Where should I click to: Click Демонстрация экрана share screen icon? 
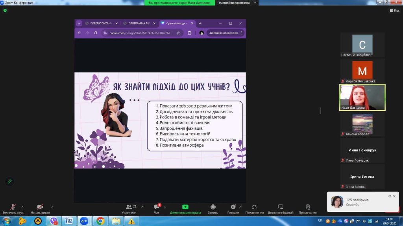pyautogui.click(x=185, y=207)
